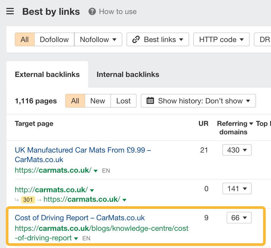This screenshot has height=248, width=271.
Task: Switch to the Internal backlinks tab
Action: [x=128, y=74]
